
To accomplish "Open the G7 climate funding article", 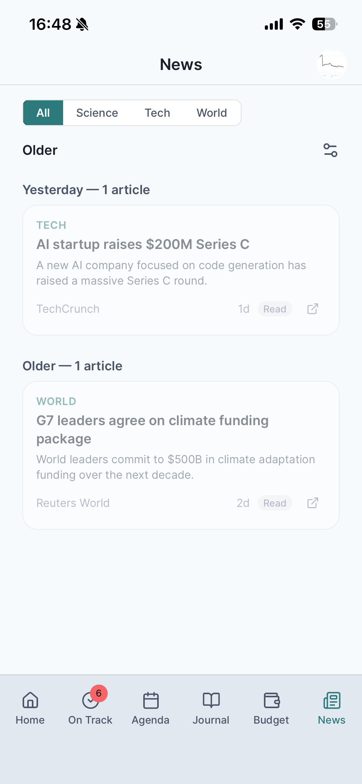I will 152,429.
